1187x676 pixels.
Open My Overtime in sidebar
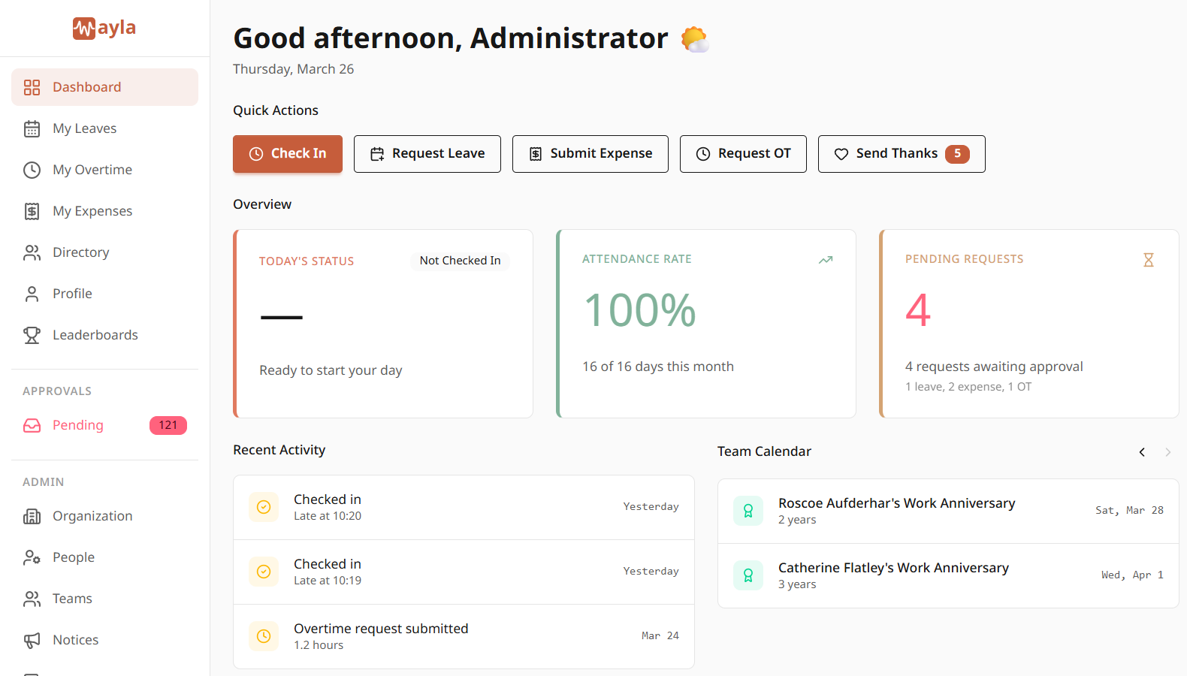coord(104,170)
